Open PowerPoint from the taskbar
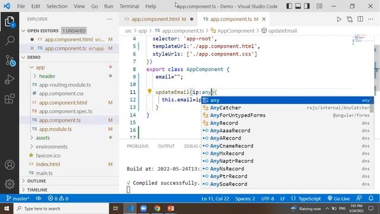 tap(171, 209)
